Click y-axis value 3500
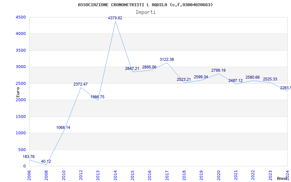 [x=21, y=50]
